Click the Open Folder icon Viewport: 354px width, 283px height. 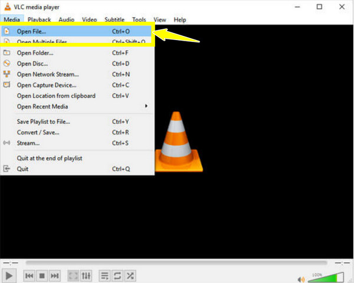point(6,53)
